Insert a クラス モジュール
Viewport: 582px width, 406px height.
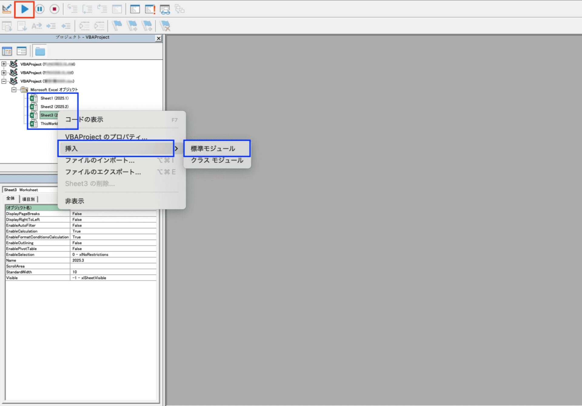pyautogui.click(x=217, y=160)
